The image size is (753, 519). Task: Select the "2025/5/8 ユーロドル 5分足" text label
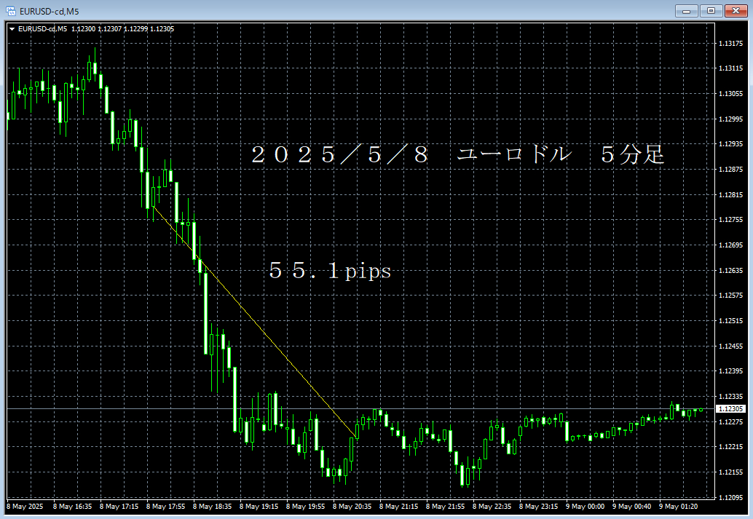click(457, 155)
